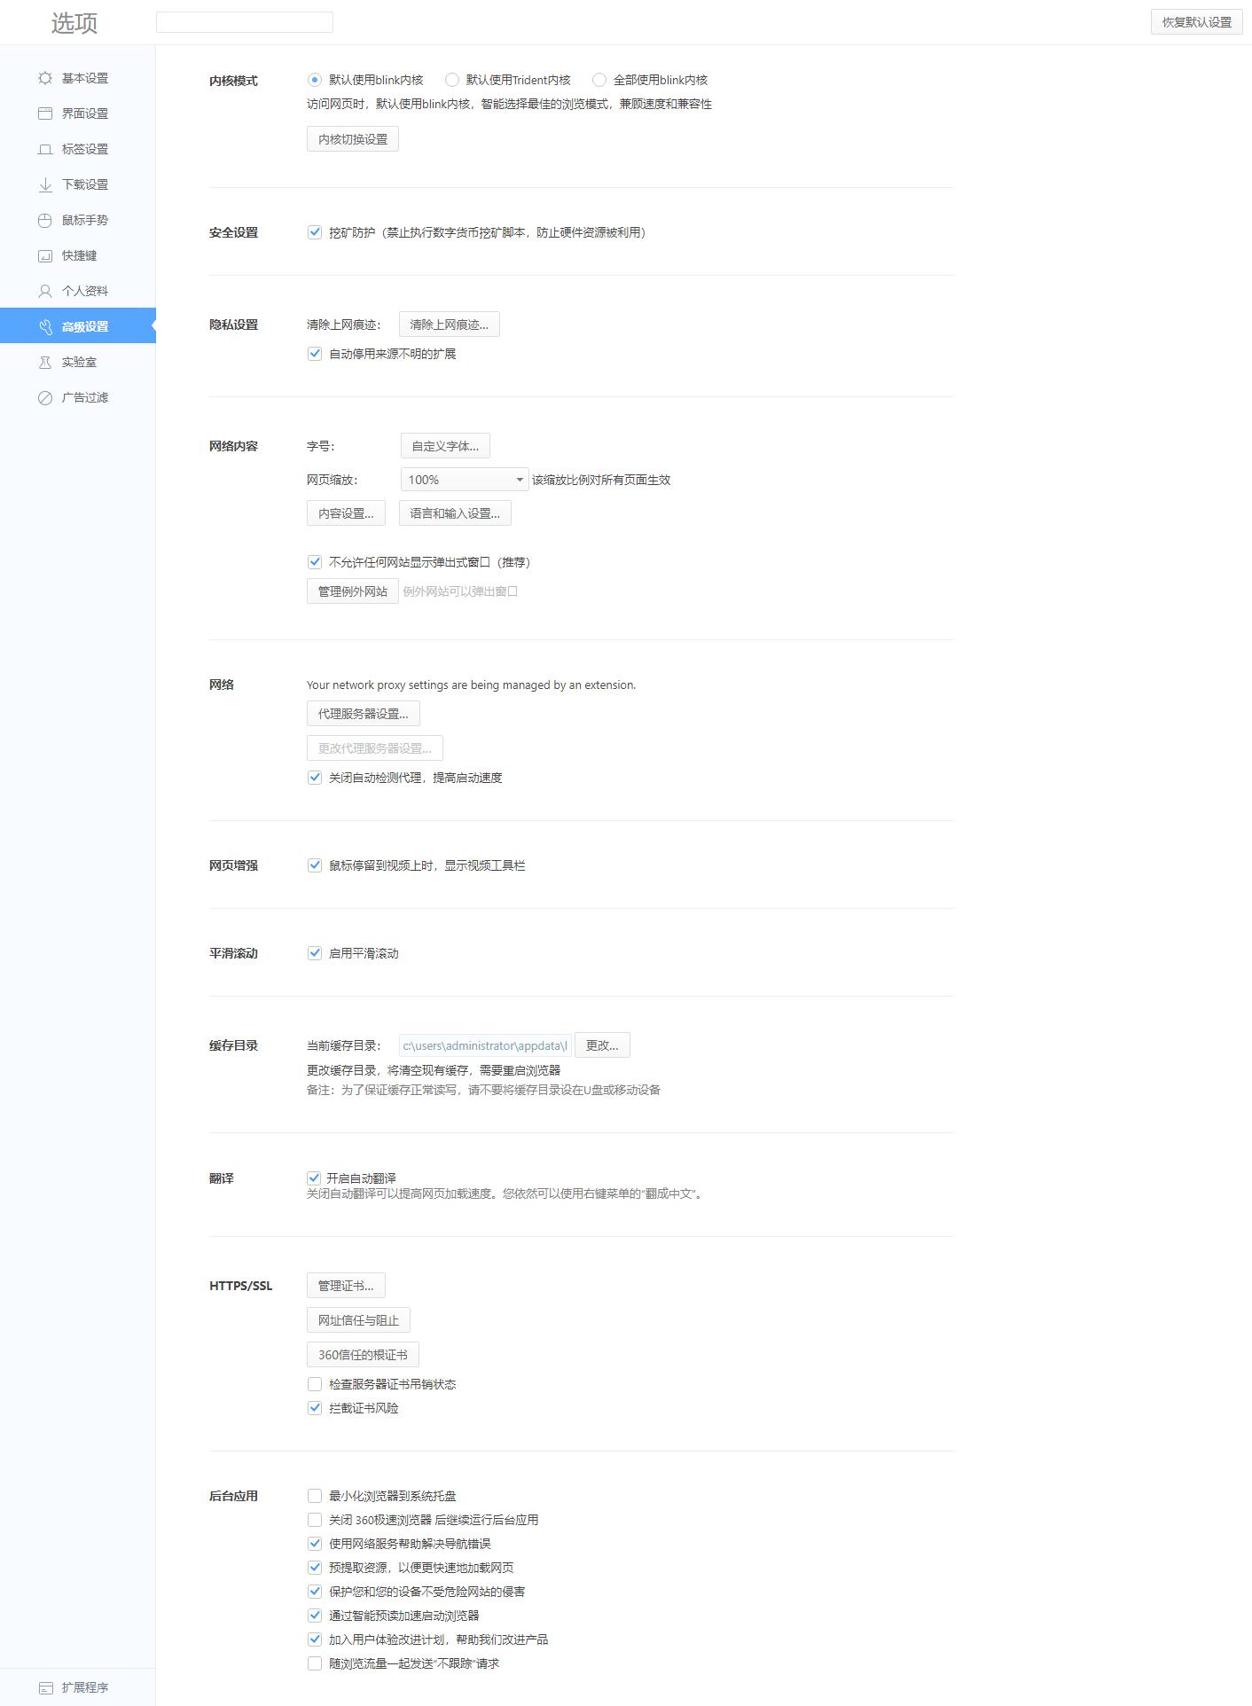
Task: Enable 检查服务器证书吊销状态 checkbox
Action: pyautogui.click(x=314, y=1384)
